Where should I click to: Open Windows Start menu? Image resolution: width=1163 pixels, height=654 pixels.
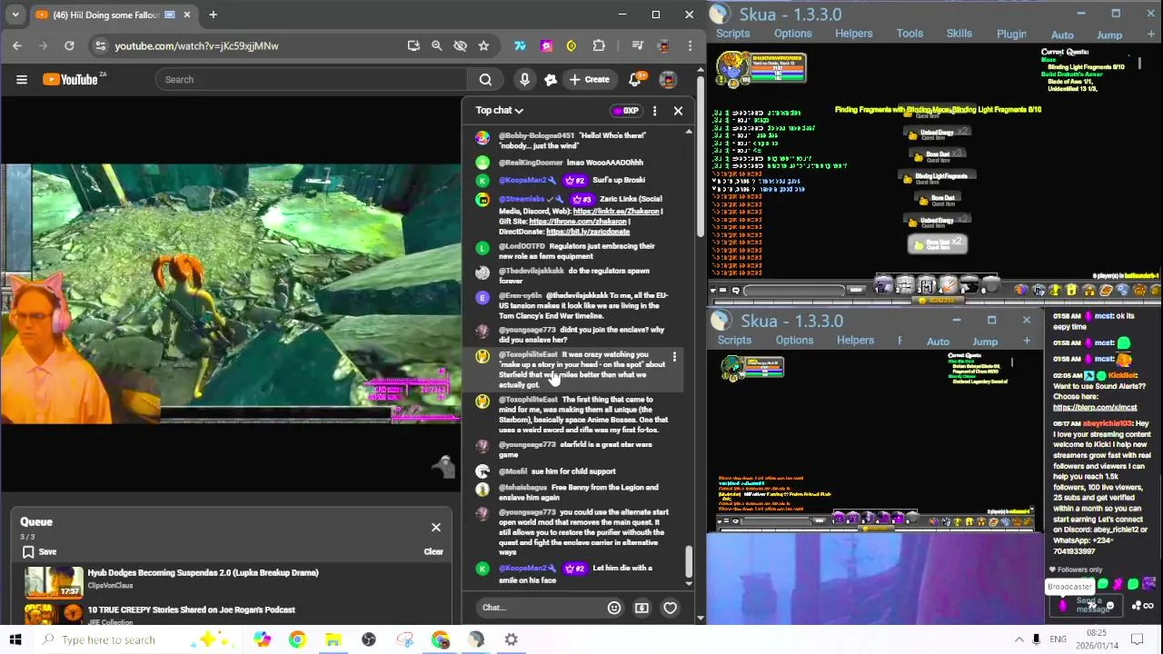click(x=15, y=639)
